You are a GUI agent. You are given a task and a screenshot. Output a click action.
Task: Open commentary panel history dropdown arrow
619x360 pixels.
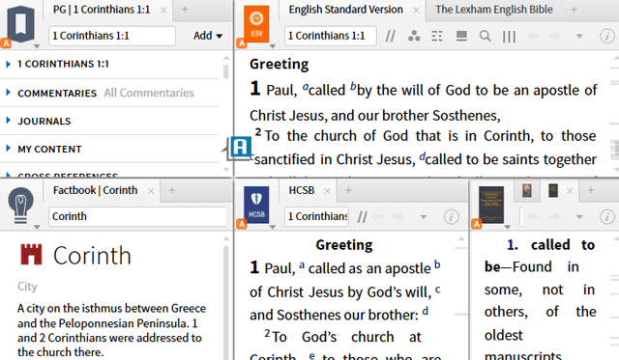click(x=579, y=217)
